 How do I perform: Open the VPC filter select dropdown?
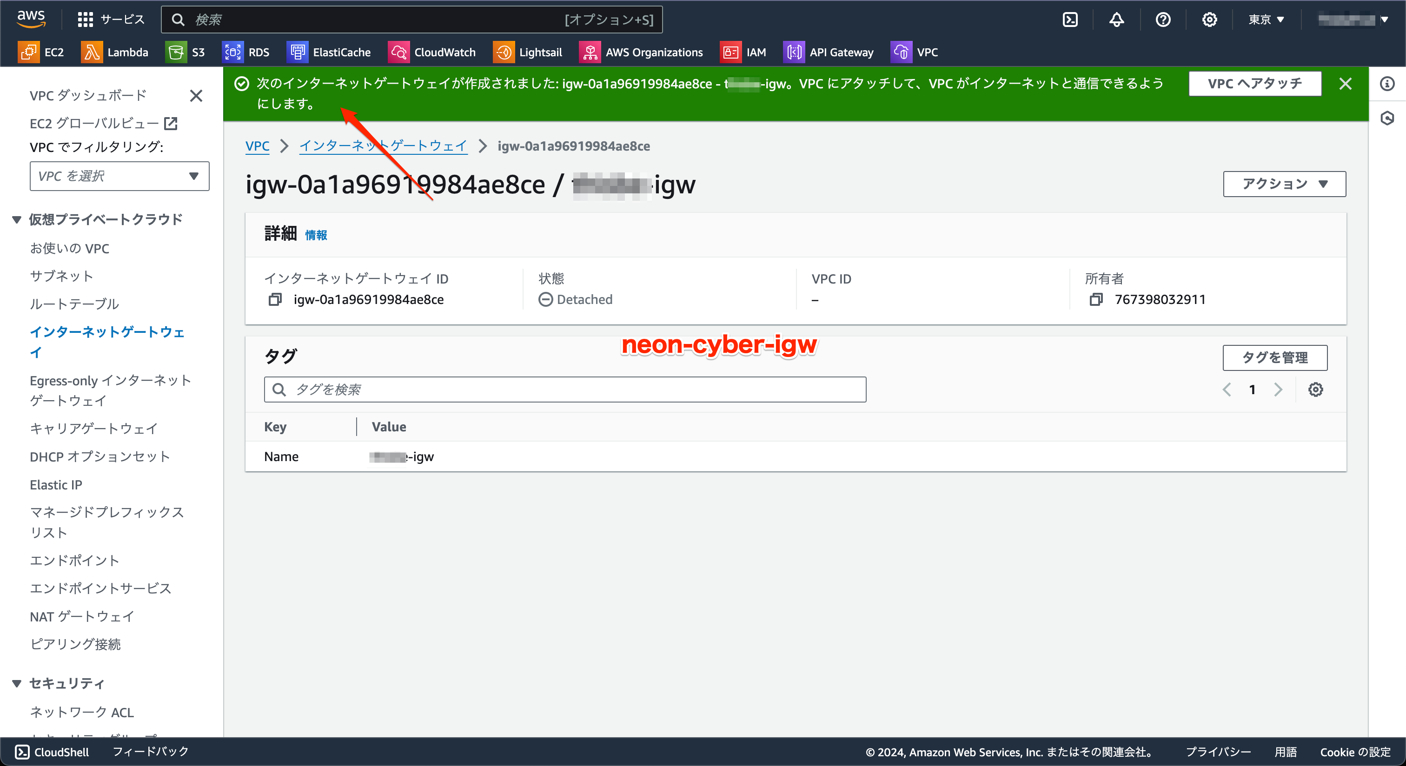[119, 176]
